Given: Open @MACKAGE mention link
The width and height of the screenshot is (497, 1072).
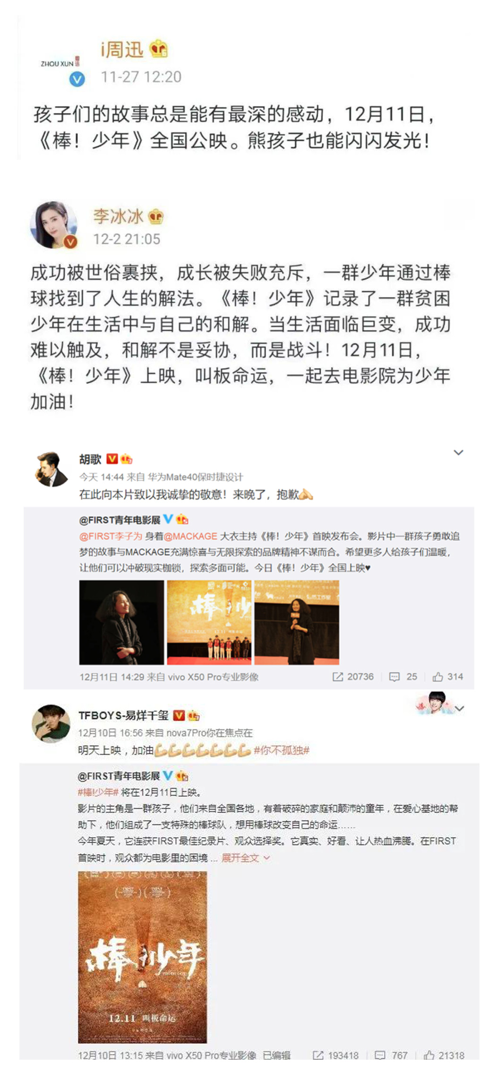Looking at the screenshot, I should (190, 536).
